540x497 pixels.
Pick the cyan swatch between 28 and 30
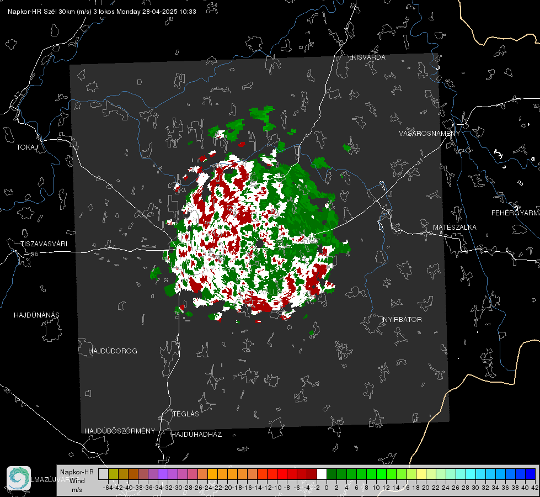[471, 474]
